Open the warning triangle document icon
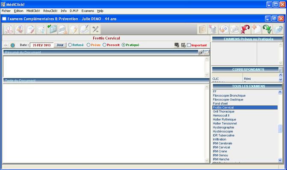This screenshot has width=287, height=170. click(63, 29)
